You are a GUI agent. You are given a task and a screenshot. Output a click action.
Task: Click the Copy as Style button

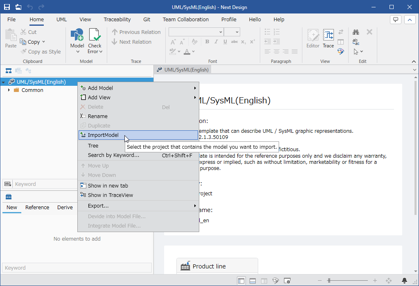41,52
